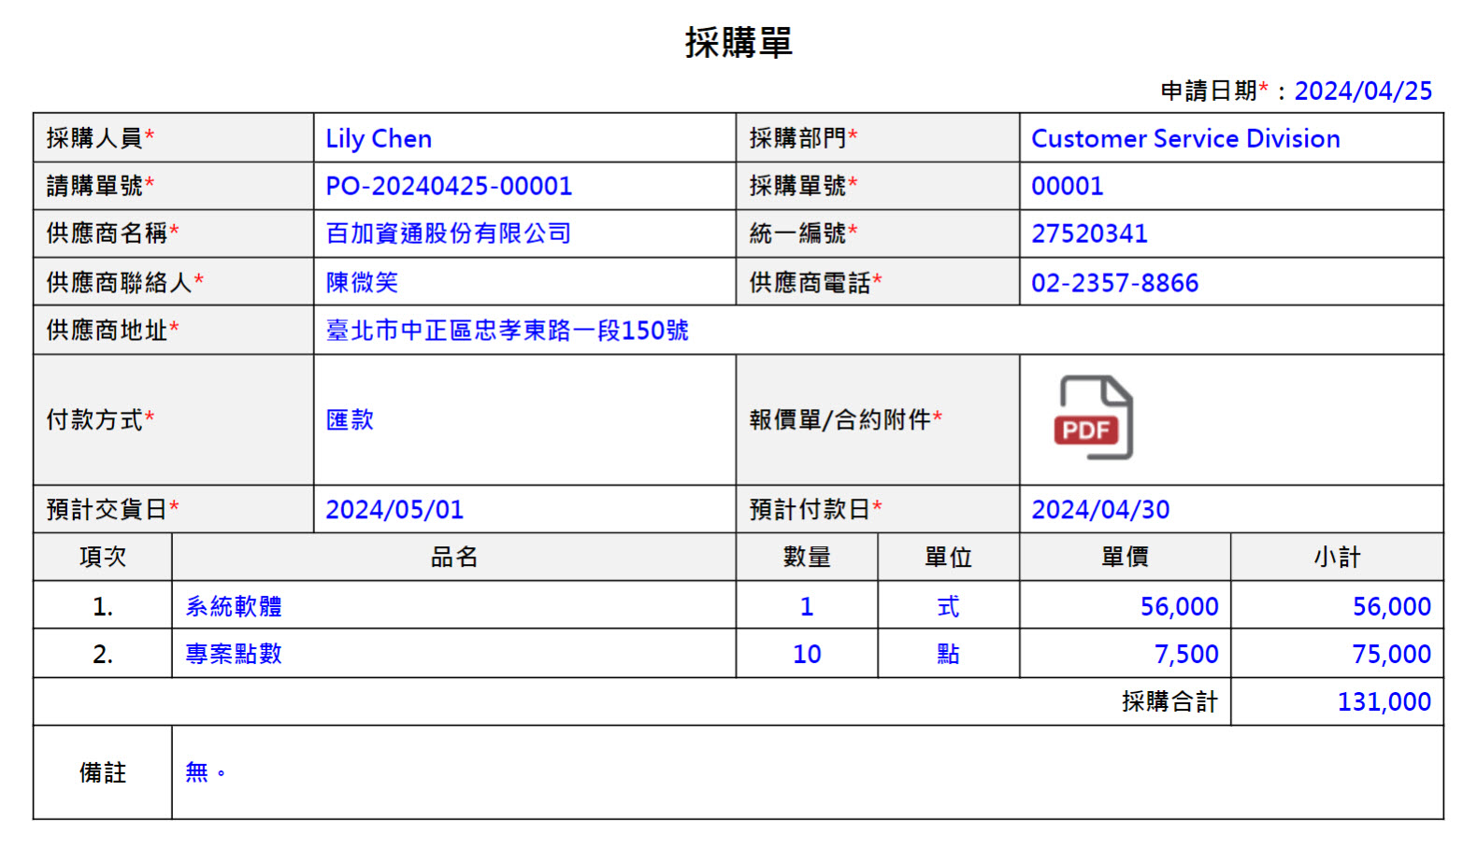Select the supplier address field
Screen dimensions: 1477x848
507,331
